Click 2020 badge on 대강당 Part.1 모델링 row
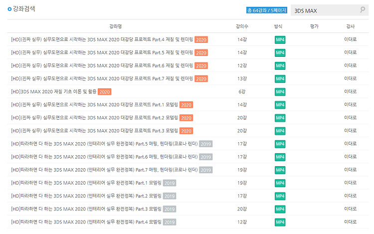 click(187, 105)
